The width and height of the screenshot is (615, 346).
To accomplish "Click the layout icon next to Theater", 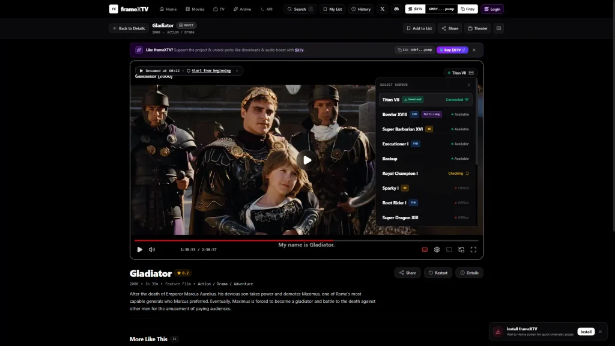I will [498, 28].
